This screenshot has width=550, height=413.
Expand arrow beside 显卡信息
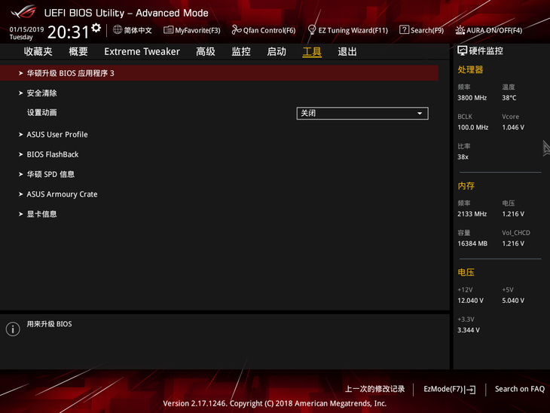click(x=20, y=214)
